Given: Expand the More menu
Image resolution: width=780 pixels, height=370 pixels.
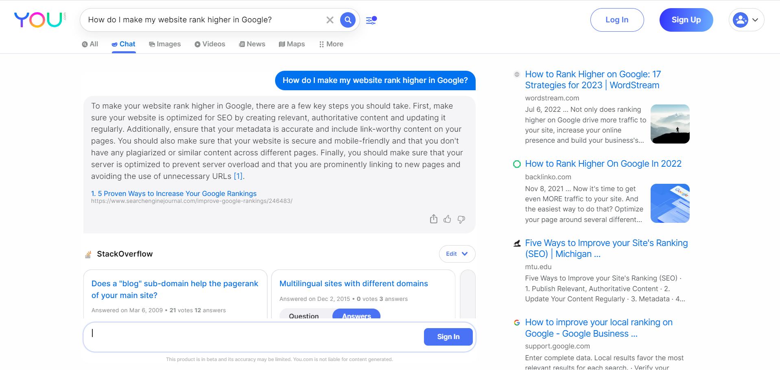Looking at the screenshot, I should click(331, 44).
